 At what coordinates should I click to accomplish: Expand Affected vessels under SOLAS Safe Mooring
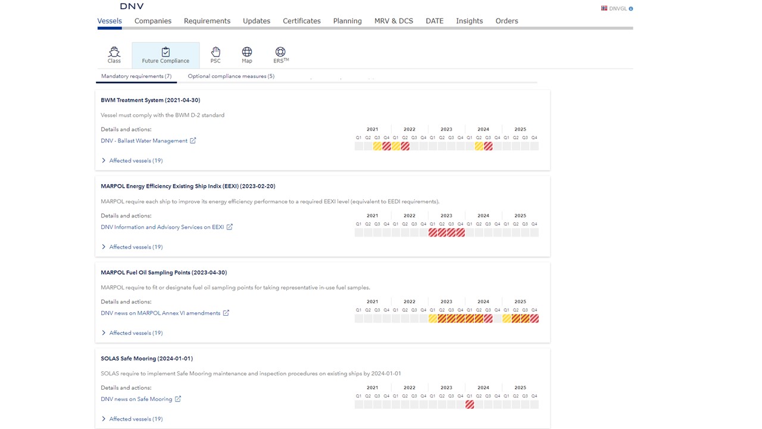132,419
